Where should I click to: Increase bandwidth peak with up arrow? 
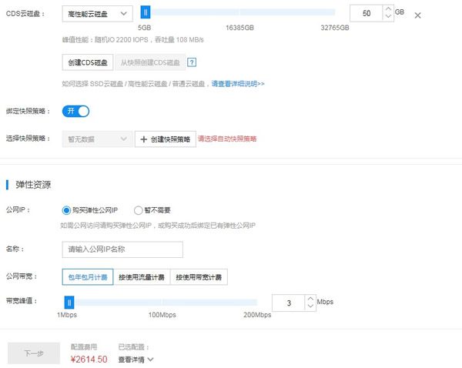310,299
